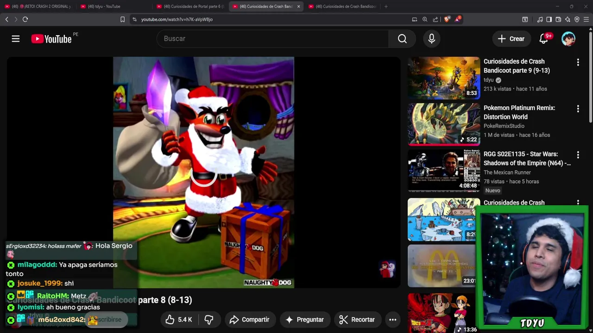
Task: Open RGG S02E1135 Star Wars video title
Action: (x=527, y=159)
